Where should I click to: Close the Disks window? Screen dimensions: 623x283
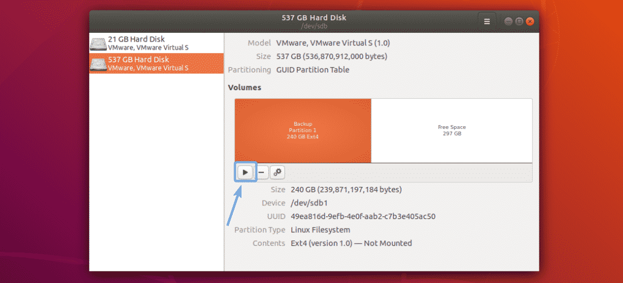tap(530, 21)
